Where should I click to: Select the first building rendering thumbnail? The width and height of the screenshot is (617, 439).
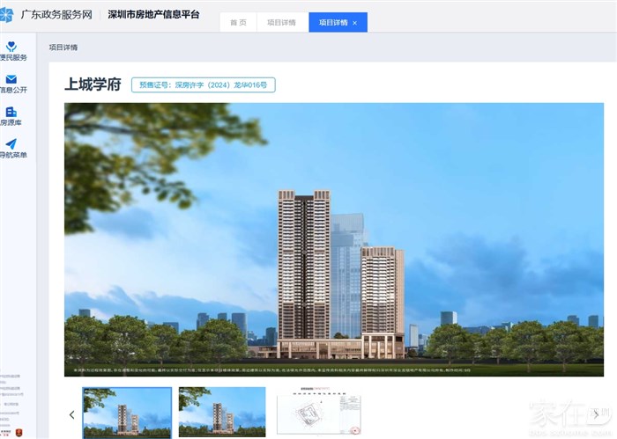pos(127,413)
